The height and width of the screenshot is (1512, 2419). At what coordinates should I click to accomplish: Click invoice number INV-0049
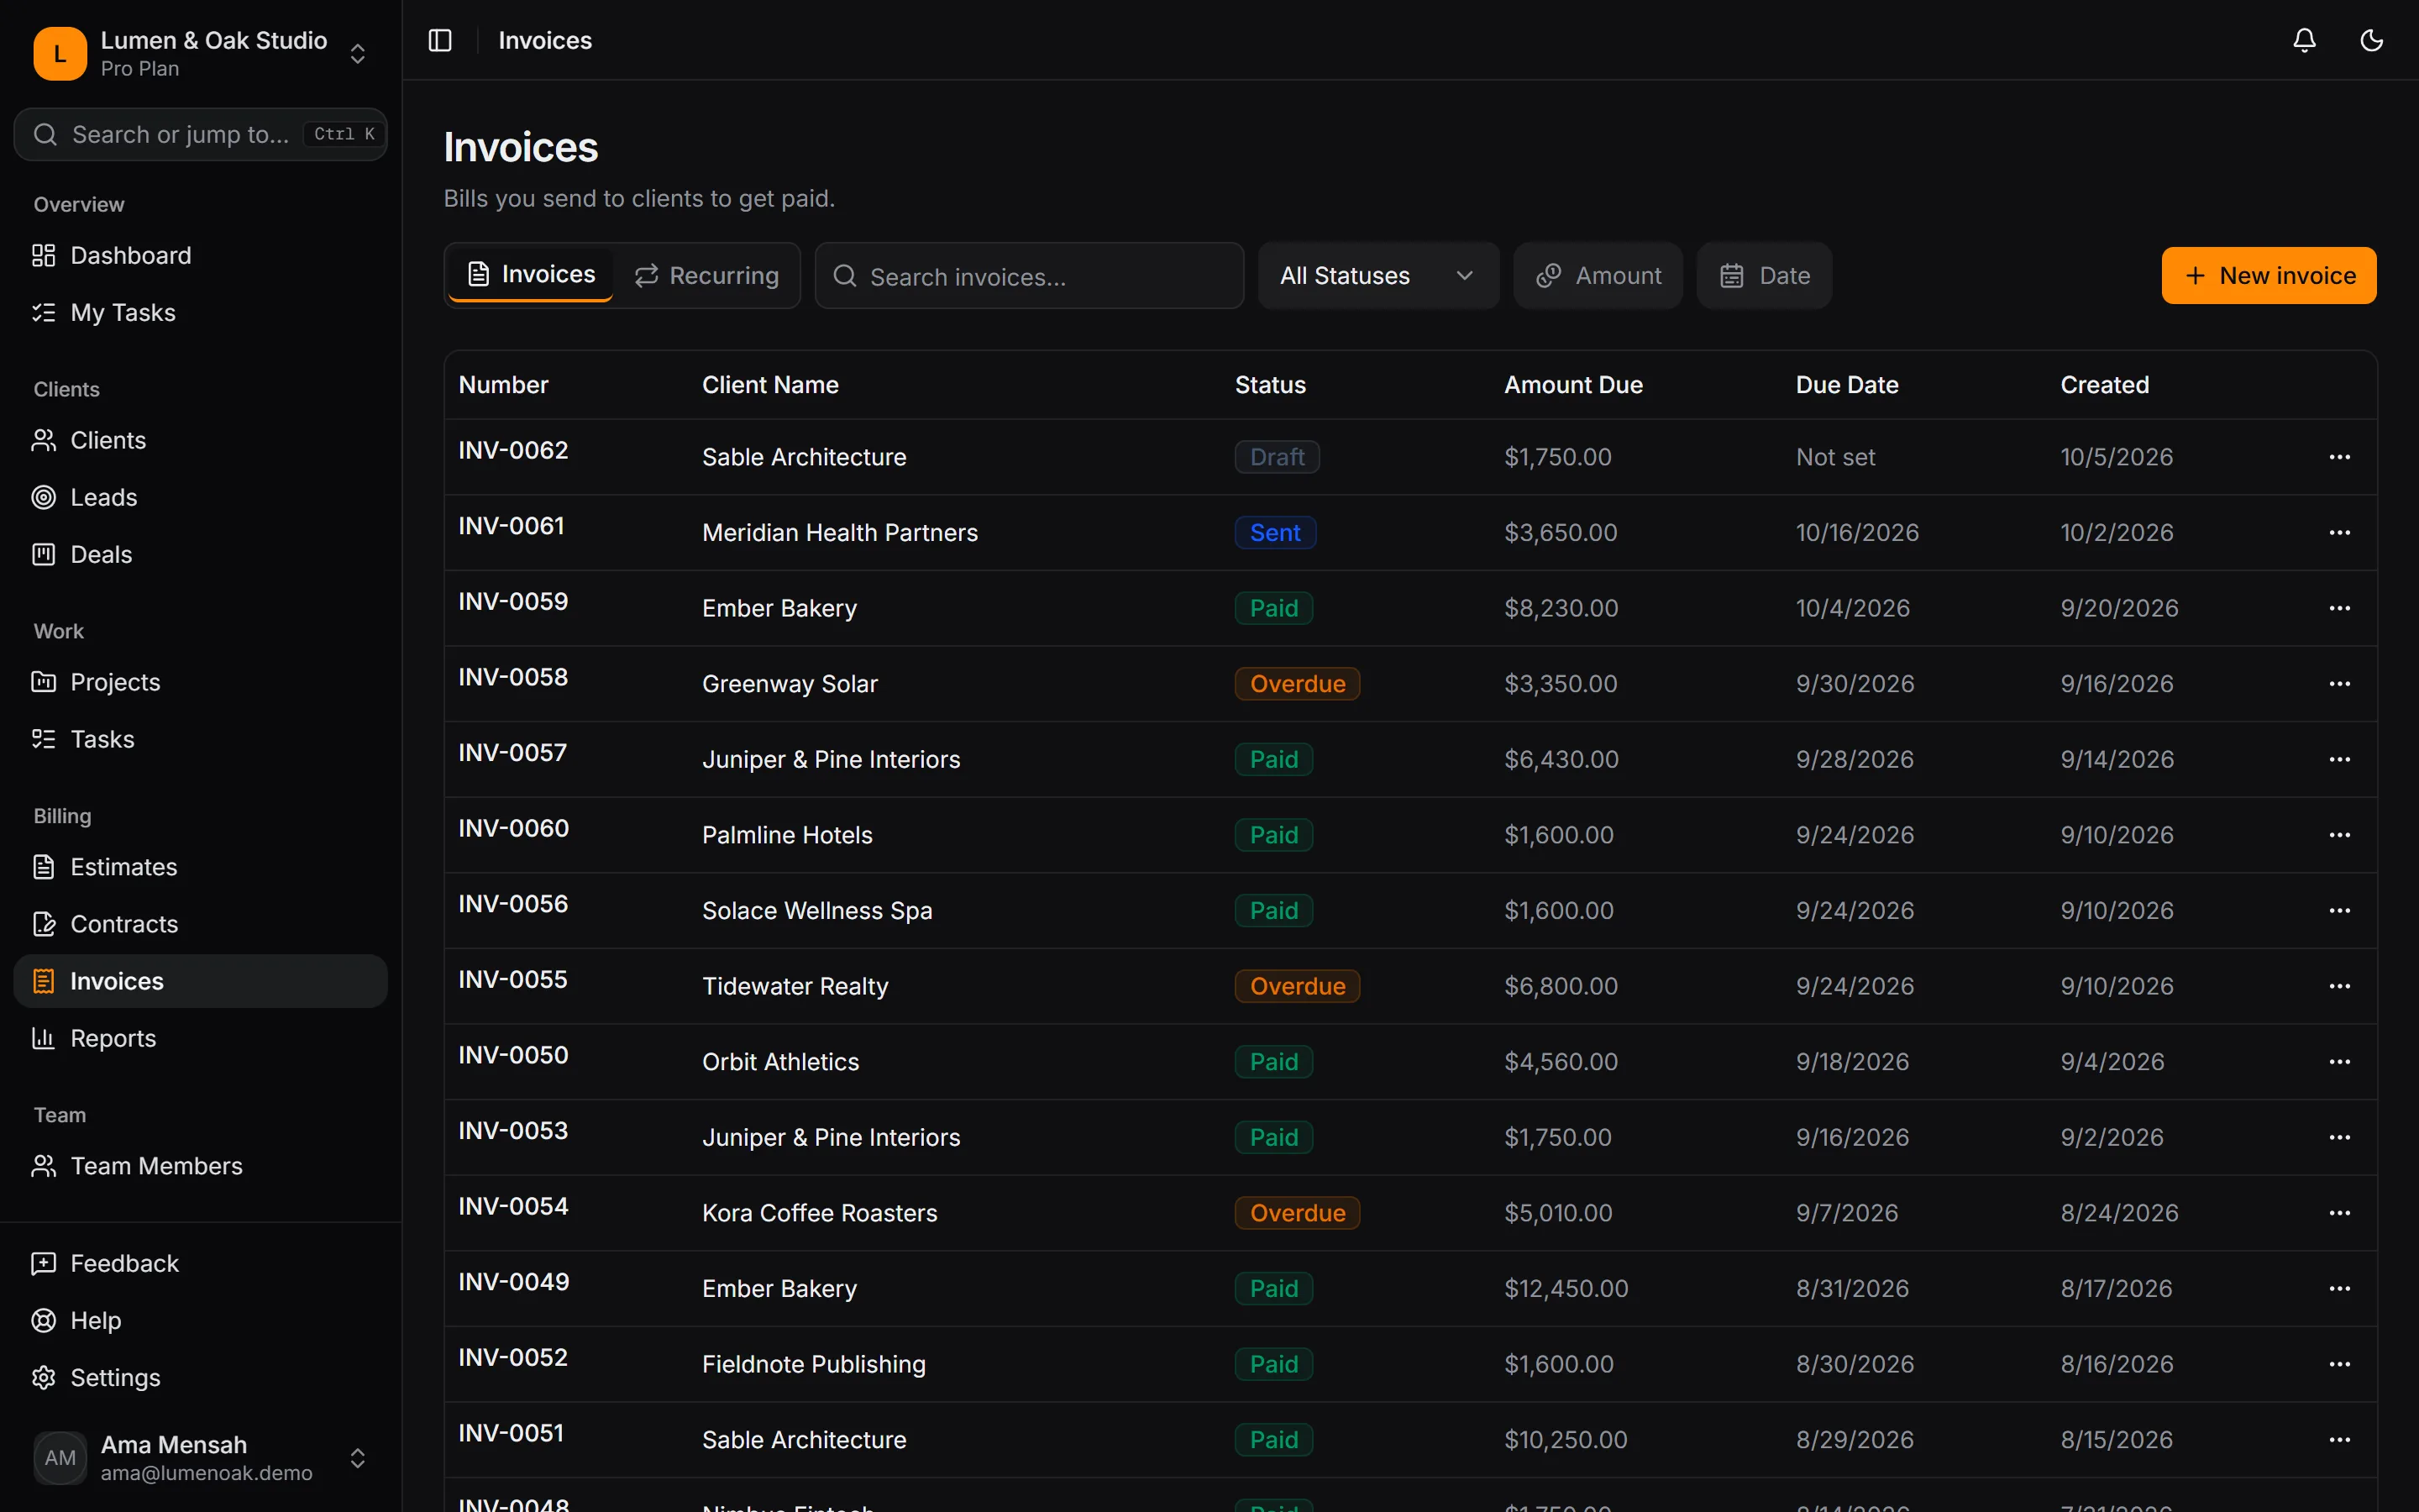point(514,1282)
